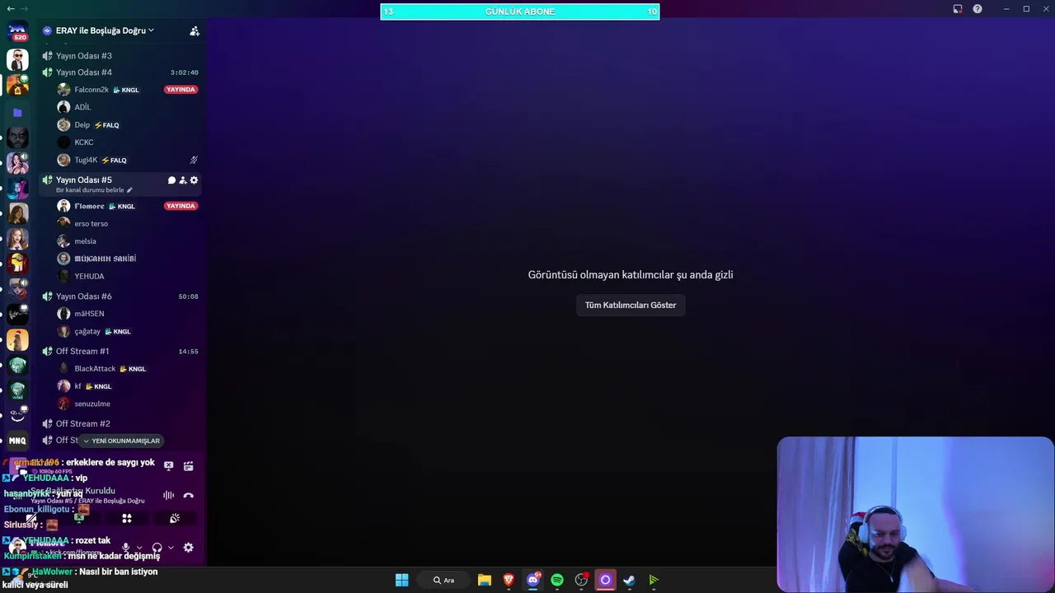
Task: Click Tüm Katılımcıları Göster button
Action: tap(631, 305)
